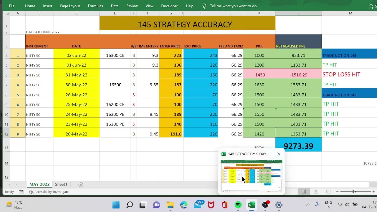Click the Excel taskbar icon
377x212 pixels.
(x=252, y=205)
